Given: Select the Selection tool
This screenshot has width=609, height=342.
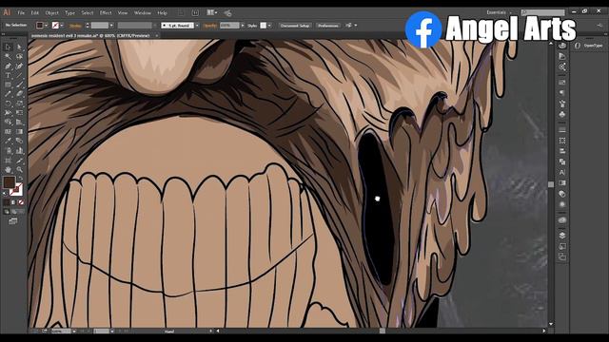Looking at the screenshot, I should pyautogui.click(x=9, y=47).
